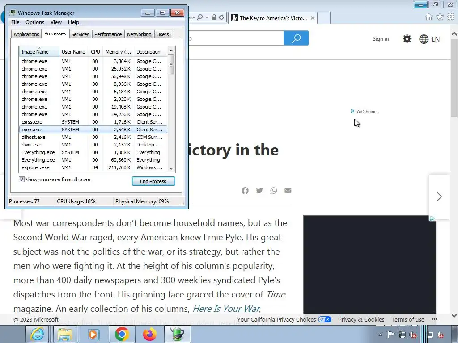Screen dimensions: 458x343
Task: Click the process list scrollbar thumb
Action: pyautogui.click(x=171, y=65)
